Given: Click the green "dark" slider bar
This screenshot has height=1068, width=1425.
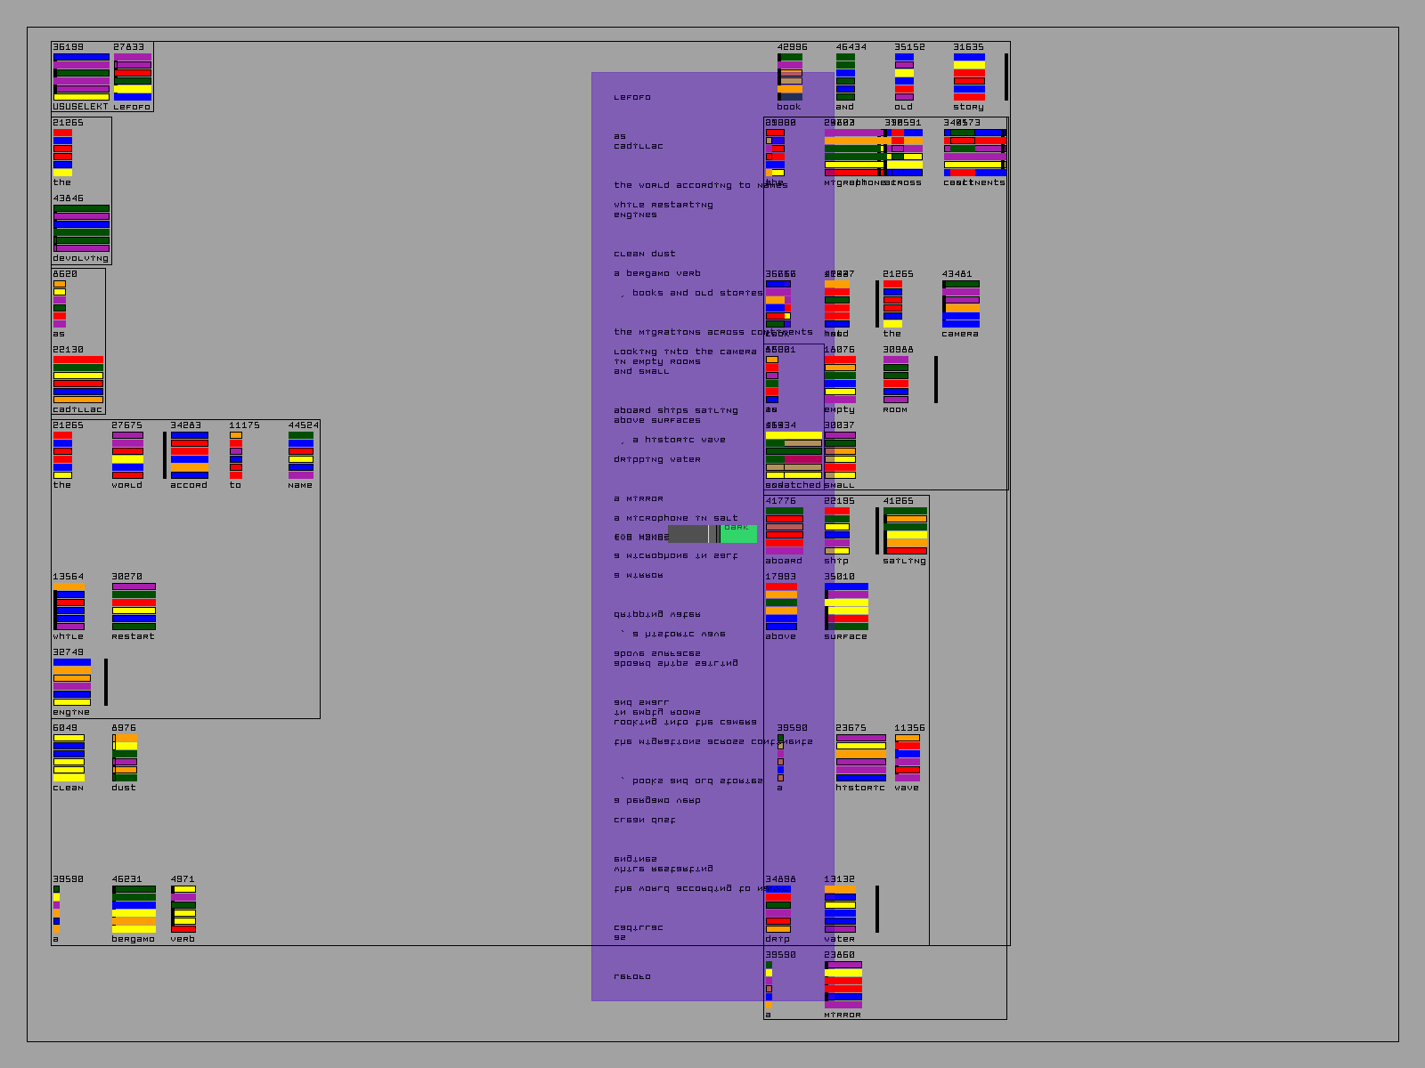Looking at the screenshot, I should 738,534.
